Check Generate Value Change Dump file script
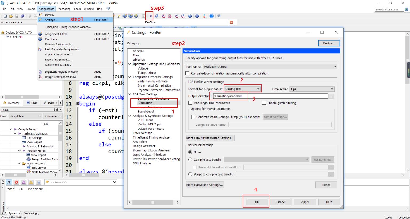The width and height of the screenshot is (410, 219). 193,117
